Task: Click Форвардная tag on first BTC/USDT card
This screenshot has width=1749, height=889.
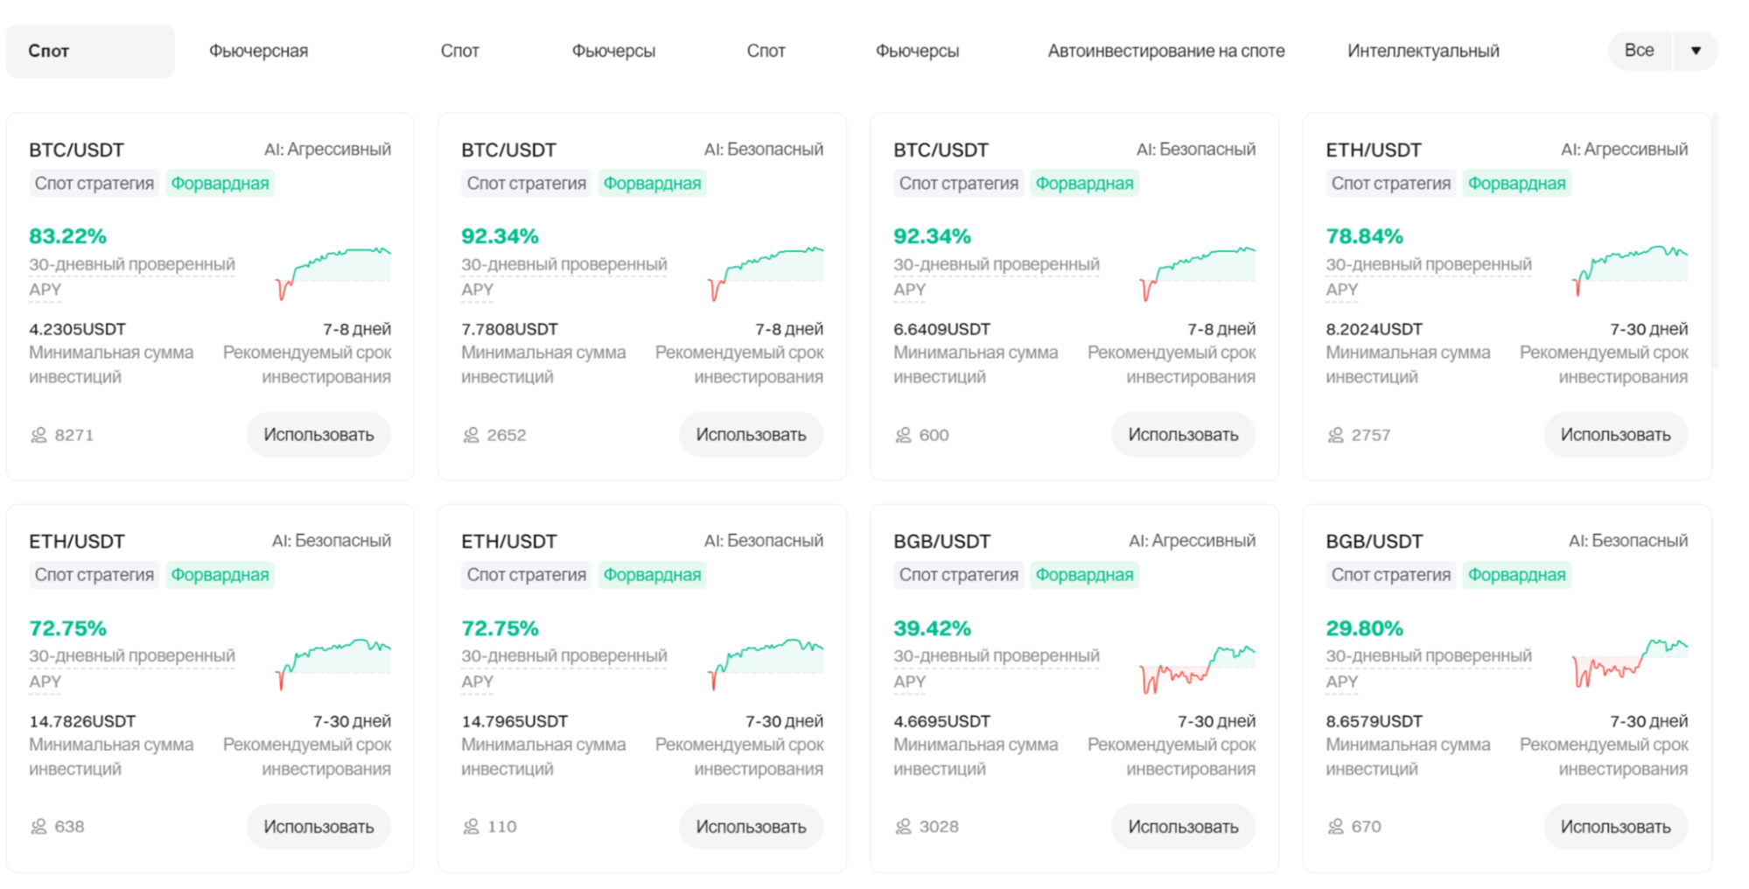Action: tap(220, 184)
